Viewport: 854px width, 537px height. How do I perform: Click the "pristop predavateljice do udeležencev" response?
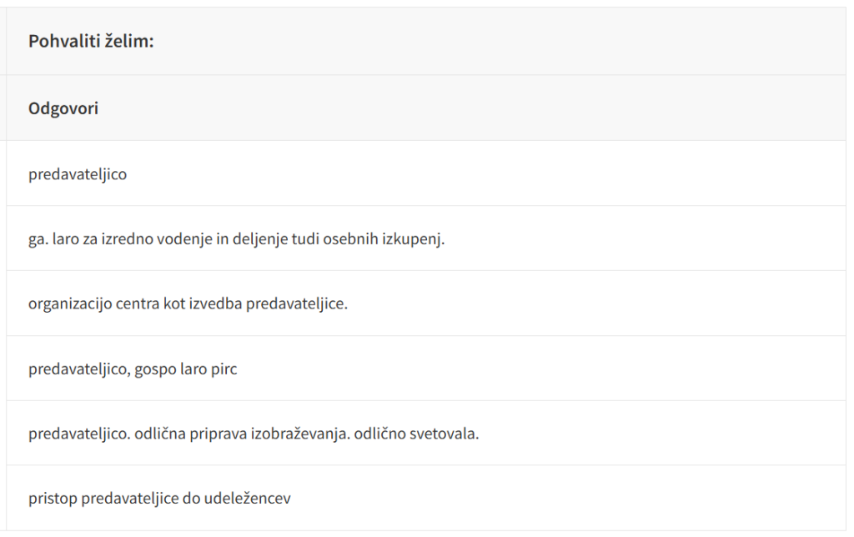pos(159,499)
